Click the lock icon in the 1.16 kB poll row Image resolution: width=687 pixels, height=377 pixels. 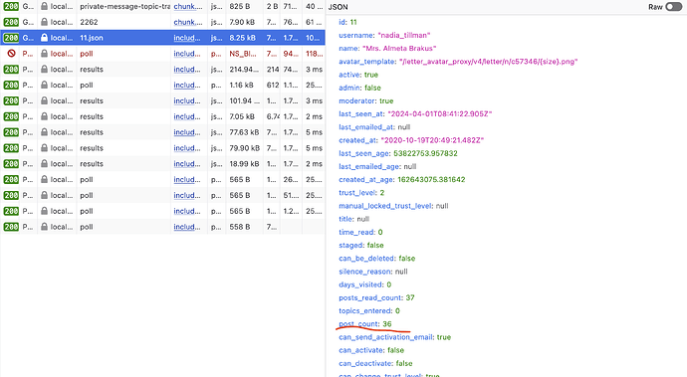pyautogui.click(x=44, y=85)
